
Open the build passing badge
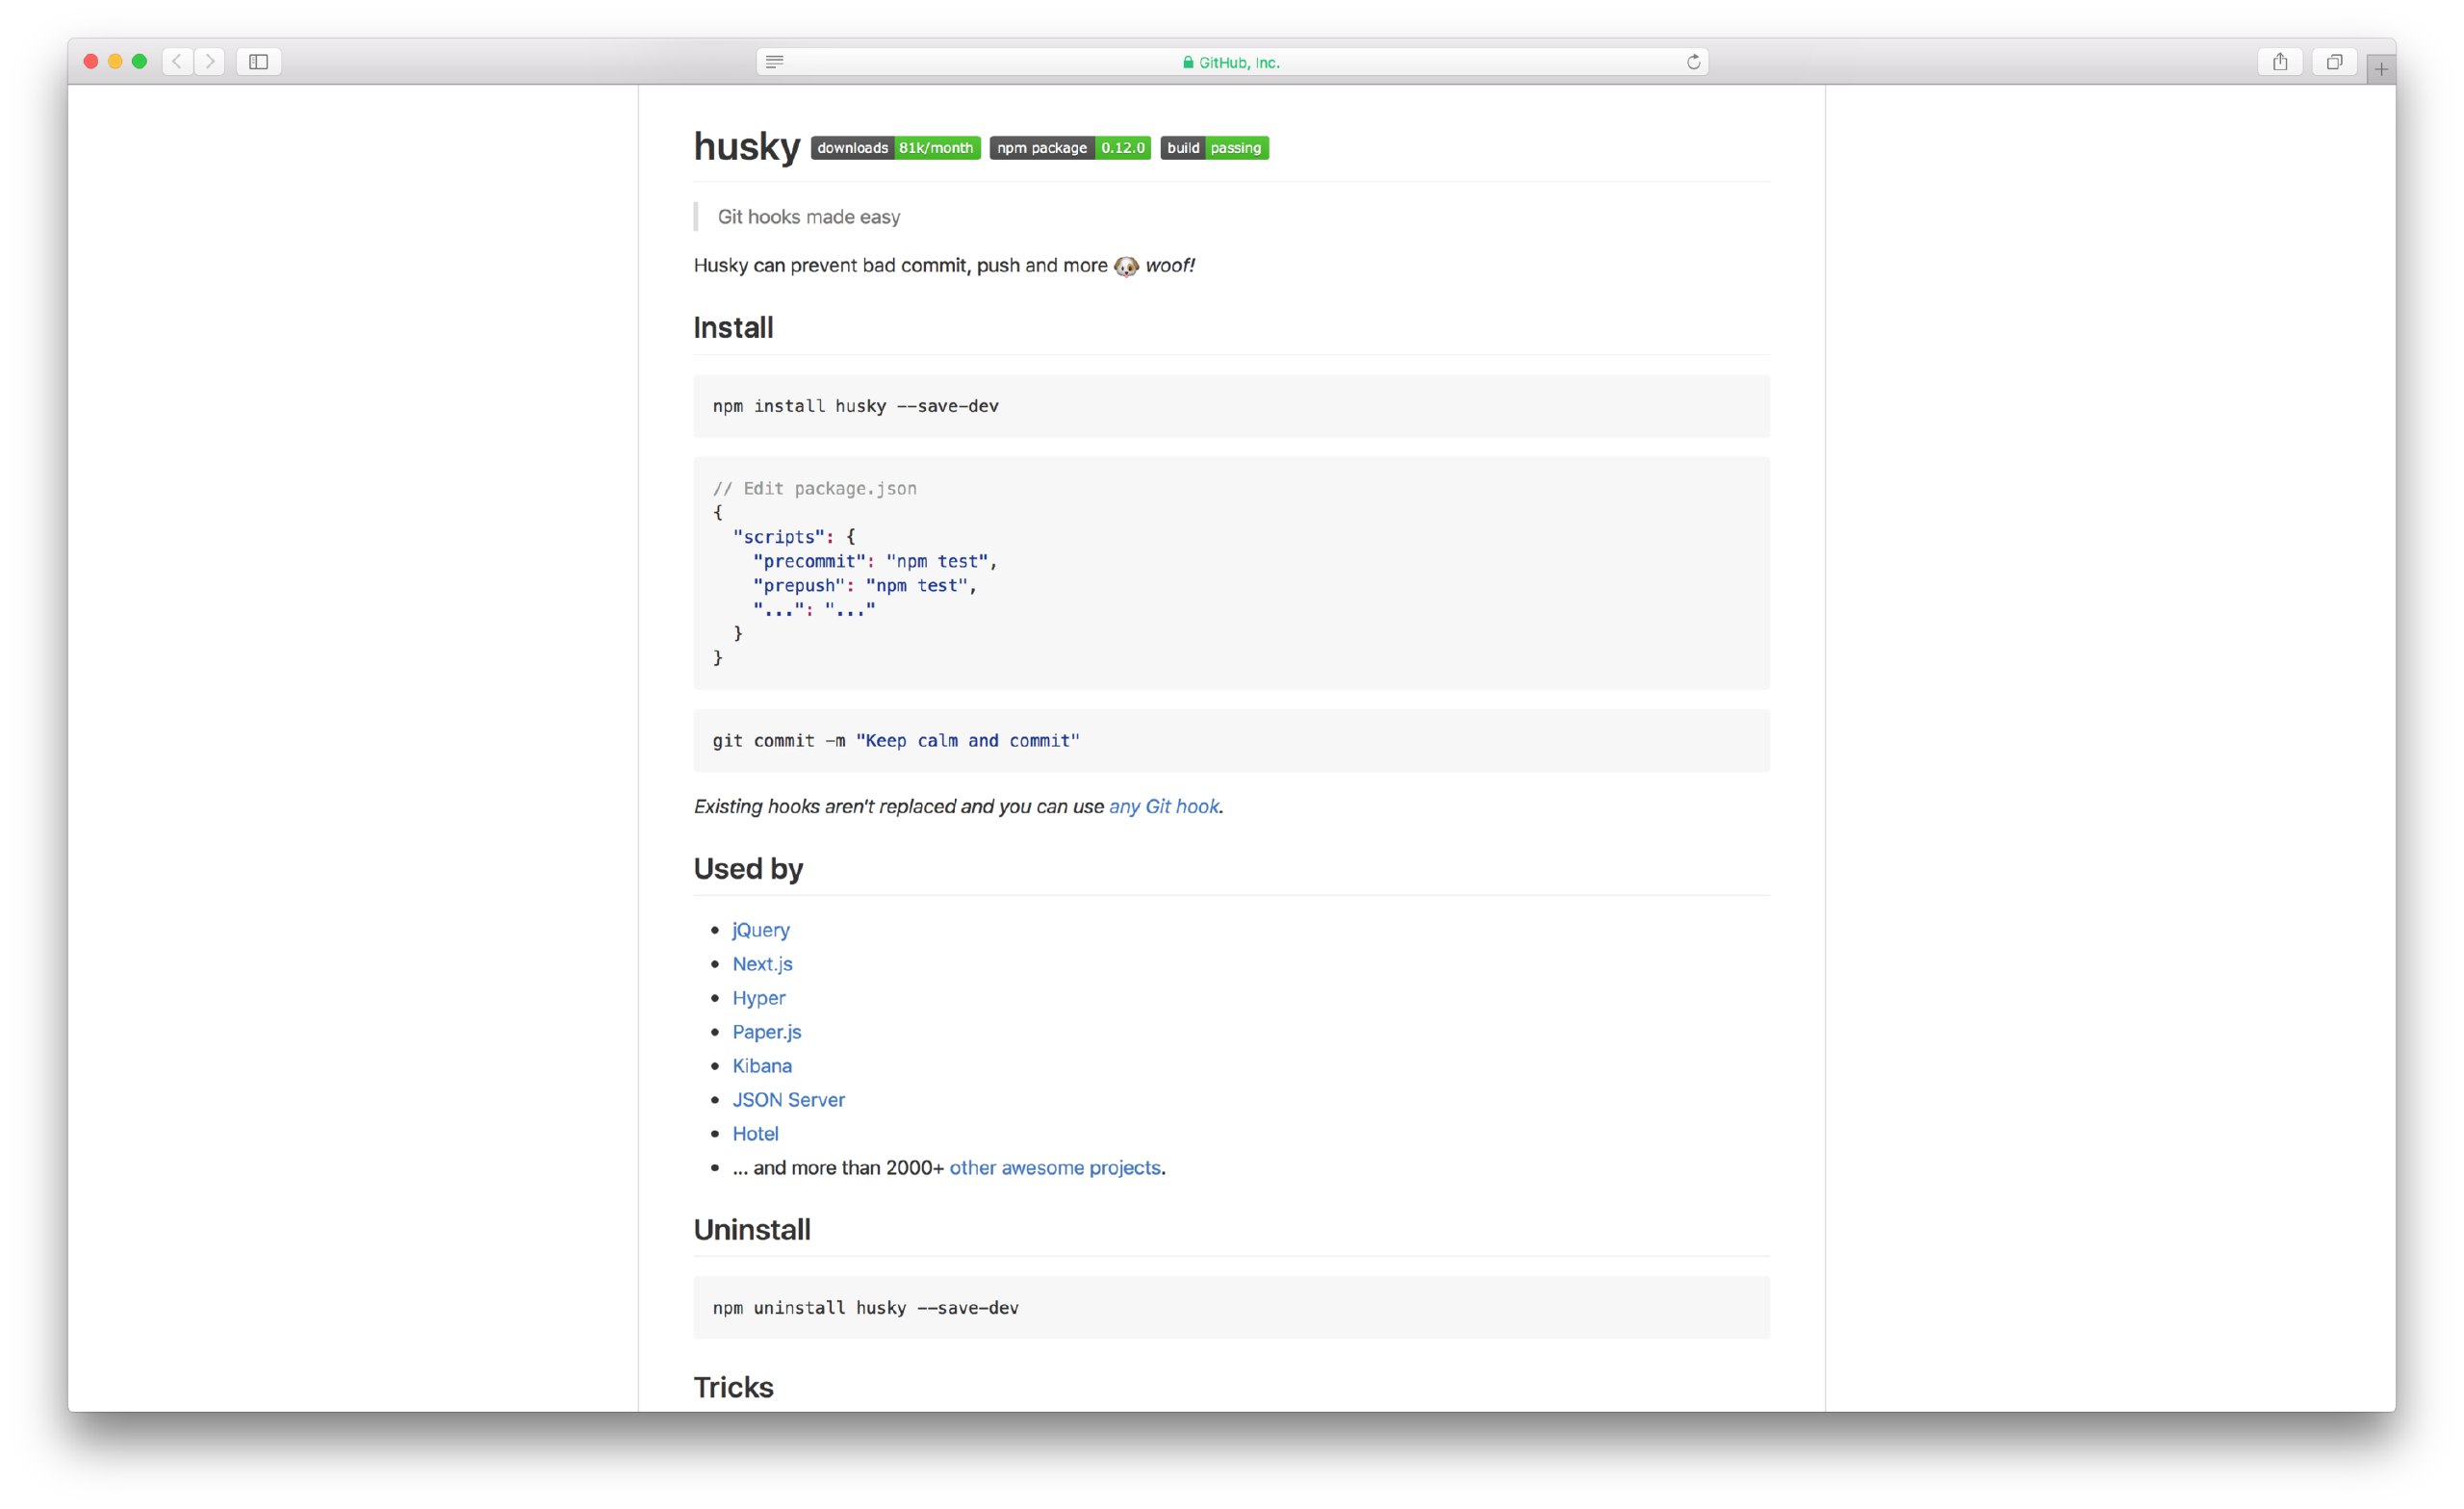pyautogui.click(x=1214, y=148)
